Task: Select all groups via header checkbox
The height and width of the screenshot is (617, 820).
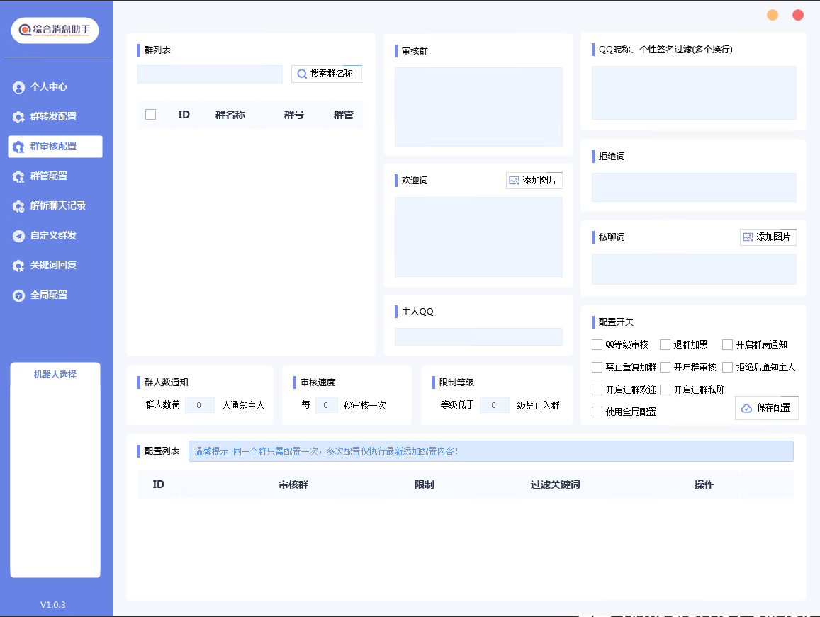Action: point(150,115)
